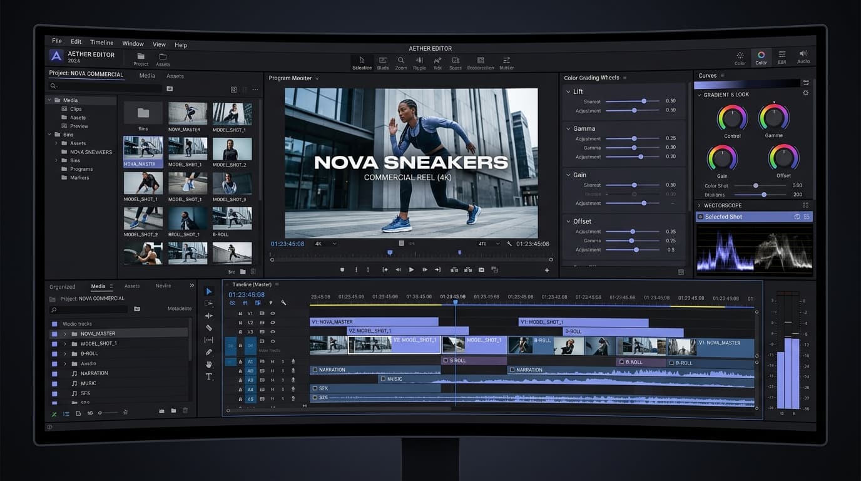Select NOVA SNEAKERS bin in project tree

click(x=91, y=152)
